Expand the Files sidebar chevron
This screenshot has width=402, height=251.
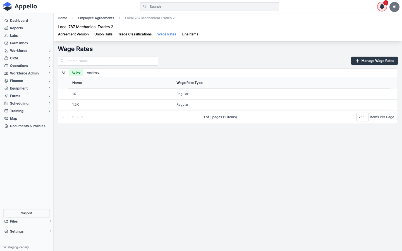pyautogui.click(x=50, y=221)
